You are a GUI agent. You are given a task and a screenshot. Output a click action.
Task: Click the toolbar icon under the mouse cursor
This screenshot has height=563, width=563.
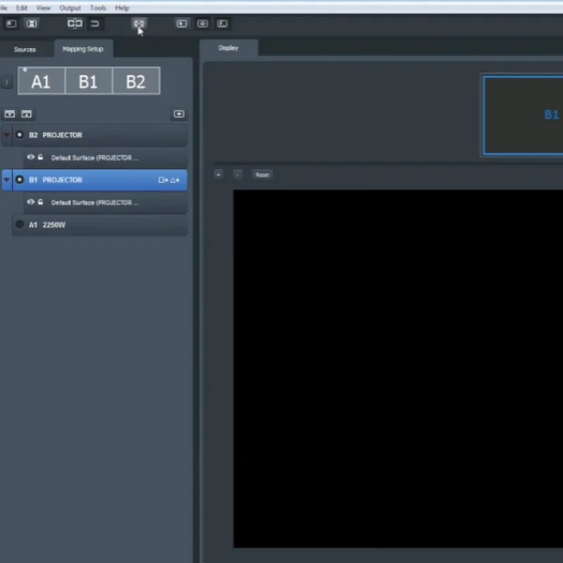pos(139,23)
